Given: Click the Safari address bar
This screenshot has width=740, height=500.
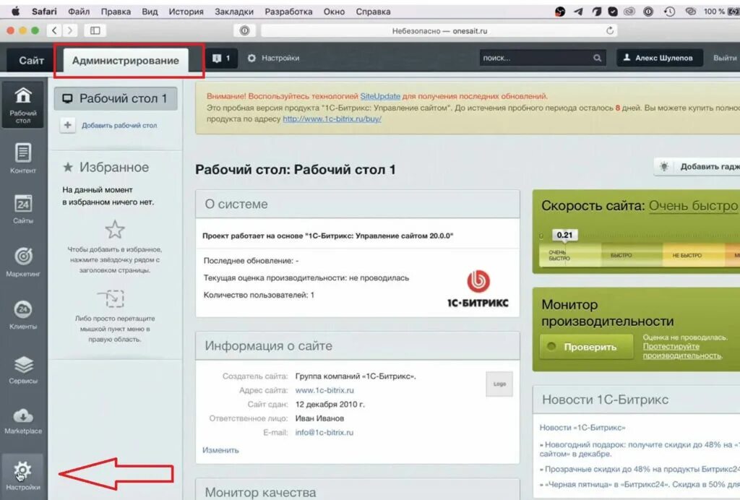Looking at the screenshot, I should (x=439, y=30).
